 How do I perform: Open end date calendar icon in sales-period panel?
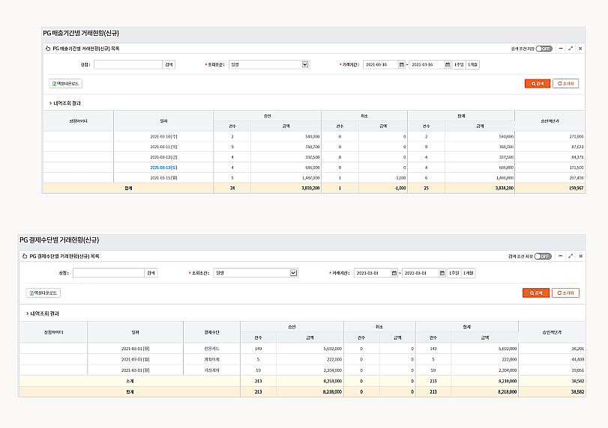pos(448,64)
